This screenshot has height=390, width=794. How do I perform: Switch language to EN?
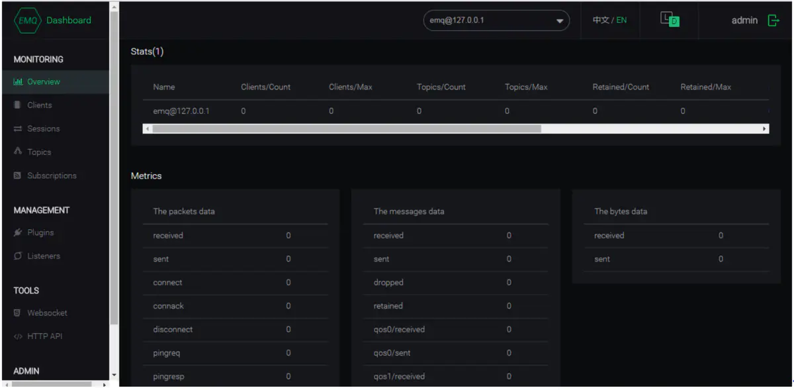(621, 21)
